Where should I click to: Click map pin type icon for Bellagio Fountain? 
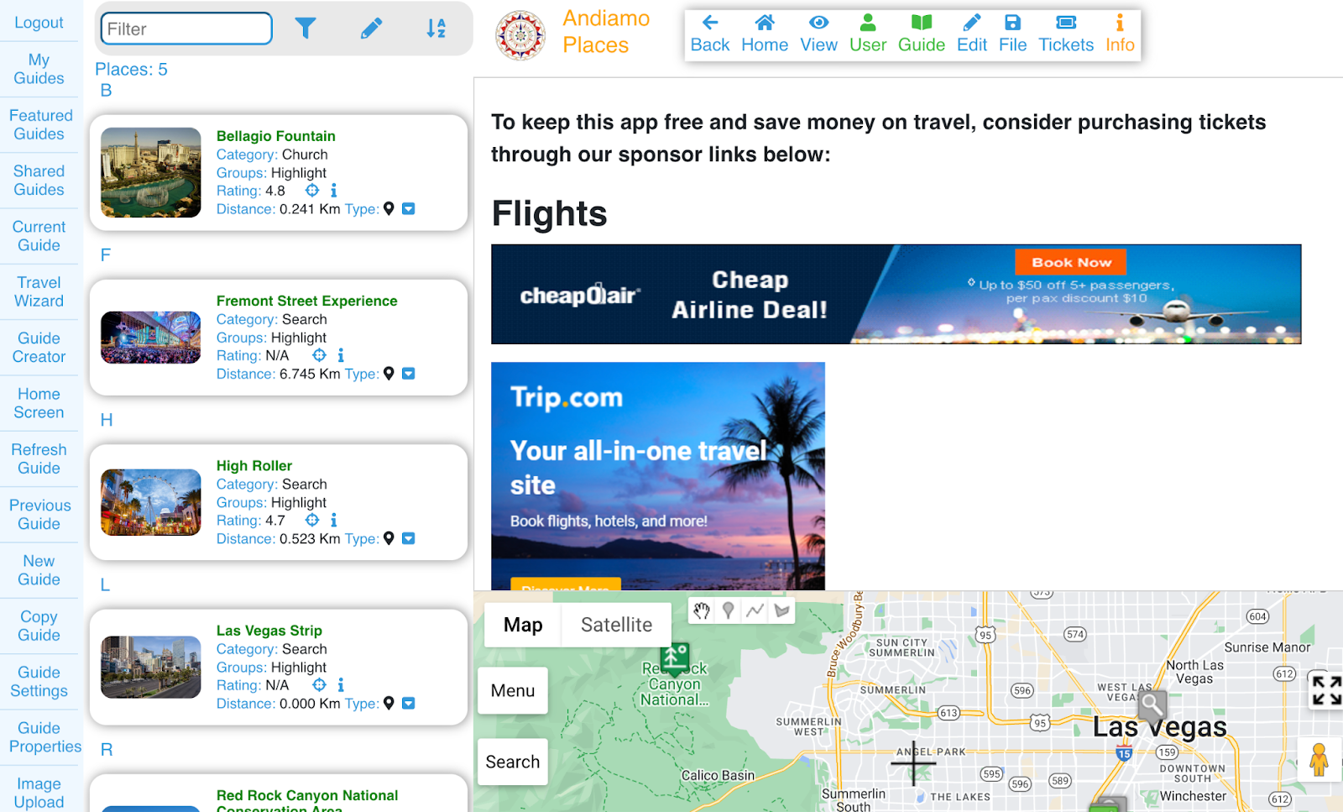tap(389, 208)
